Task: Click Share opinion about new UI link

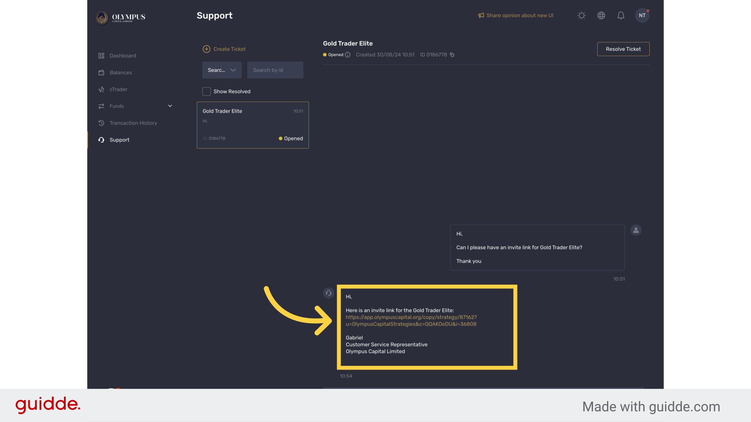Action: (x=519, y=16)
